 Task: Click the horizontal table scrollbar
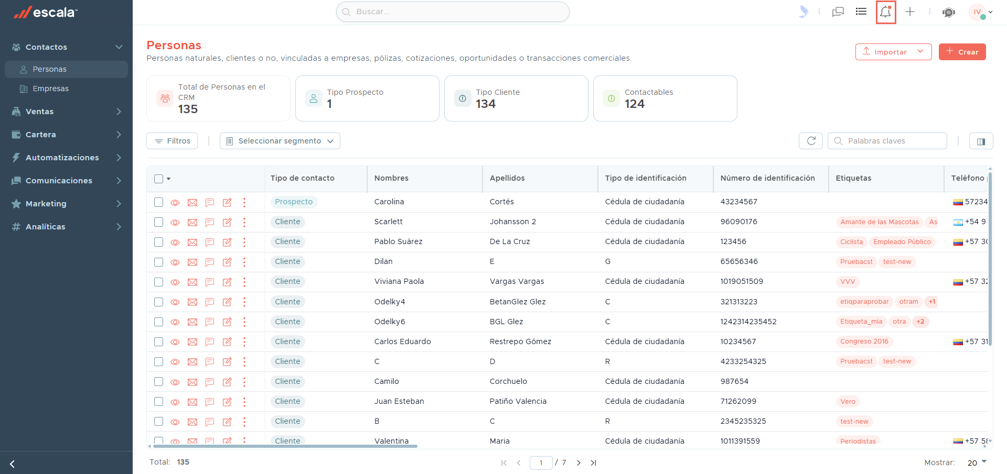[x=285, y=446]
